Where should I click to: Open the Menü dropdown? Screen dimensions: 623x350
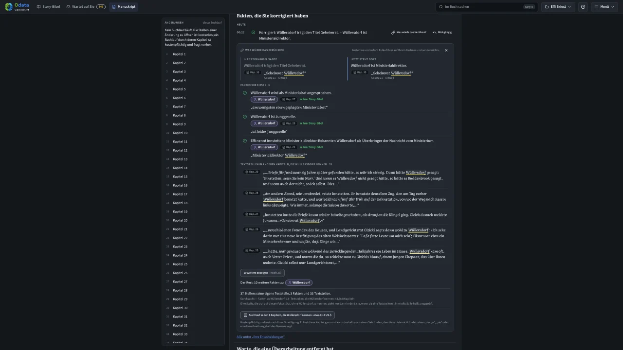click(x=604, y=7)
